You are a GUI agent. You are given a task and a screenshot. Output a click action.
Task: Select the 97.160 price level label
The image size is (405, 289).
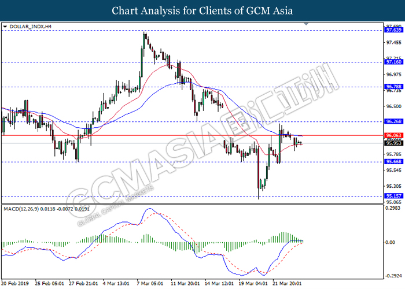(393, 62)
